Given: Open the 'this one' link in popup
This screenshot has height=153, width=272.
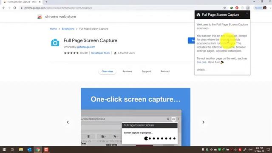Looking at the screenshot, I should click(x=201, y=62).
